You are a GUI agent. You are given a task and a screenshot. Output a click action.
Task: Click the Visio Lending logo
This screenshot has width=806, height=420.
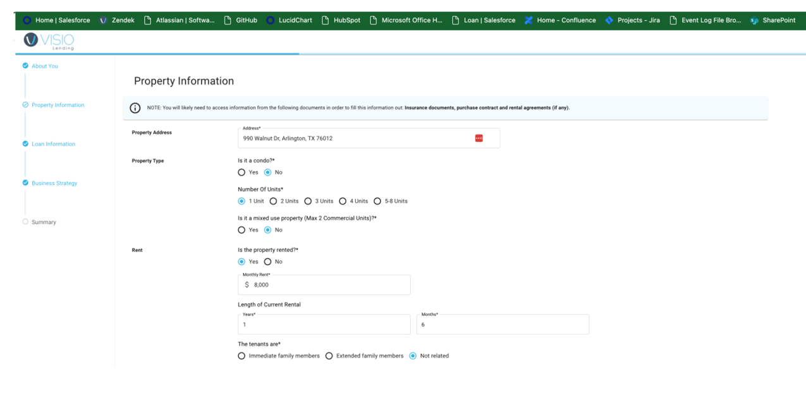[49, 41]
